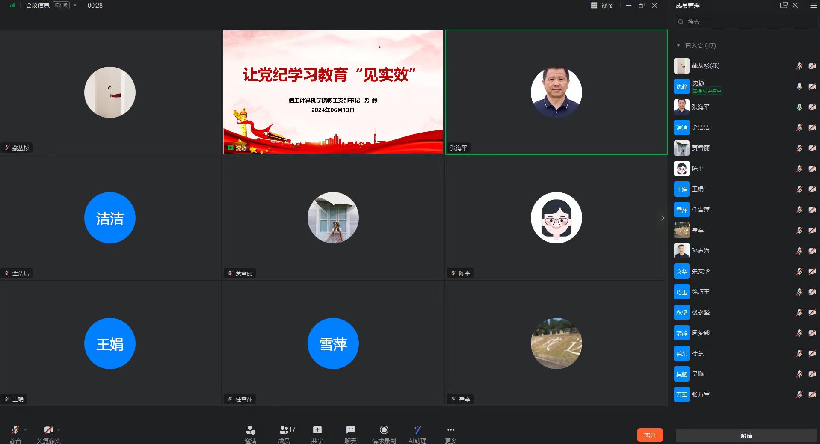Pop out the member management panel
The width and height of the screenshot is (820, 444).
pos(784,5)
